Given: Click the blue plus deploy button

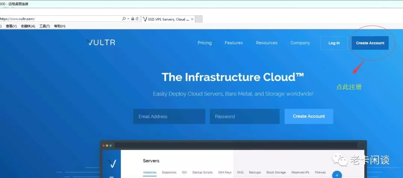Looking at the screenshot, I should pyautogui.click(x=337, y=175).
